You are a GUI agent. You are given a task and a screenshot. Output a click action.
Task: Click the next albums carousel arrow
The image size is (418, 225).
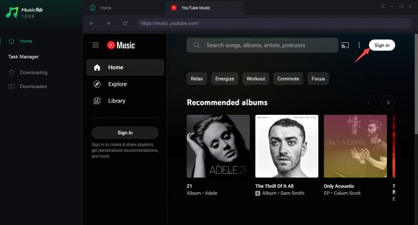tap(388, 102)
